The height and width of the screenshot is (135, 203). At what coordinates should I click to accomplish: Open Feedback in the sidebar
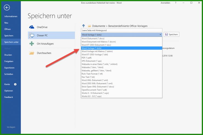click(x=9, y=97)
